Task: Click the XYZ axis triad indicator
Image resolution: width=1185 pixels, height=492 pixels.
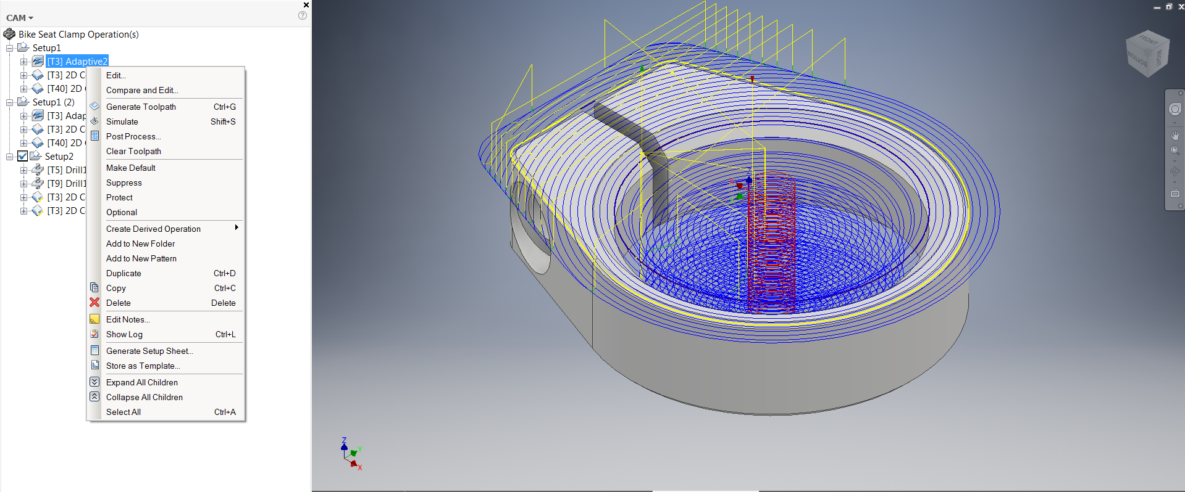Action: [x=351, y=454]
